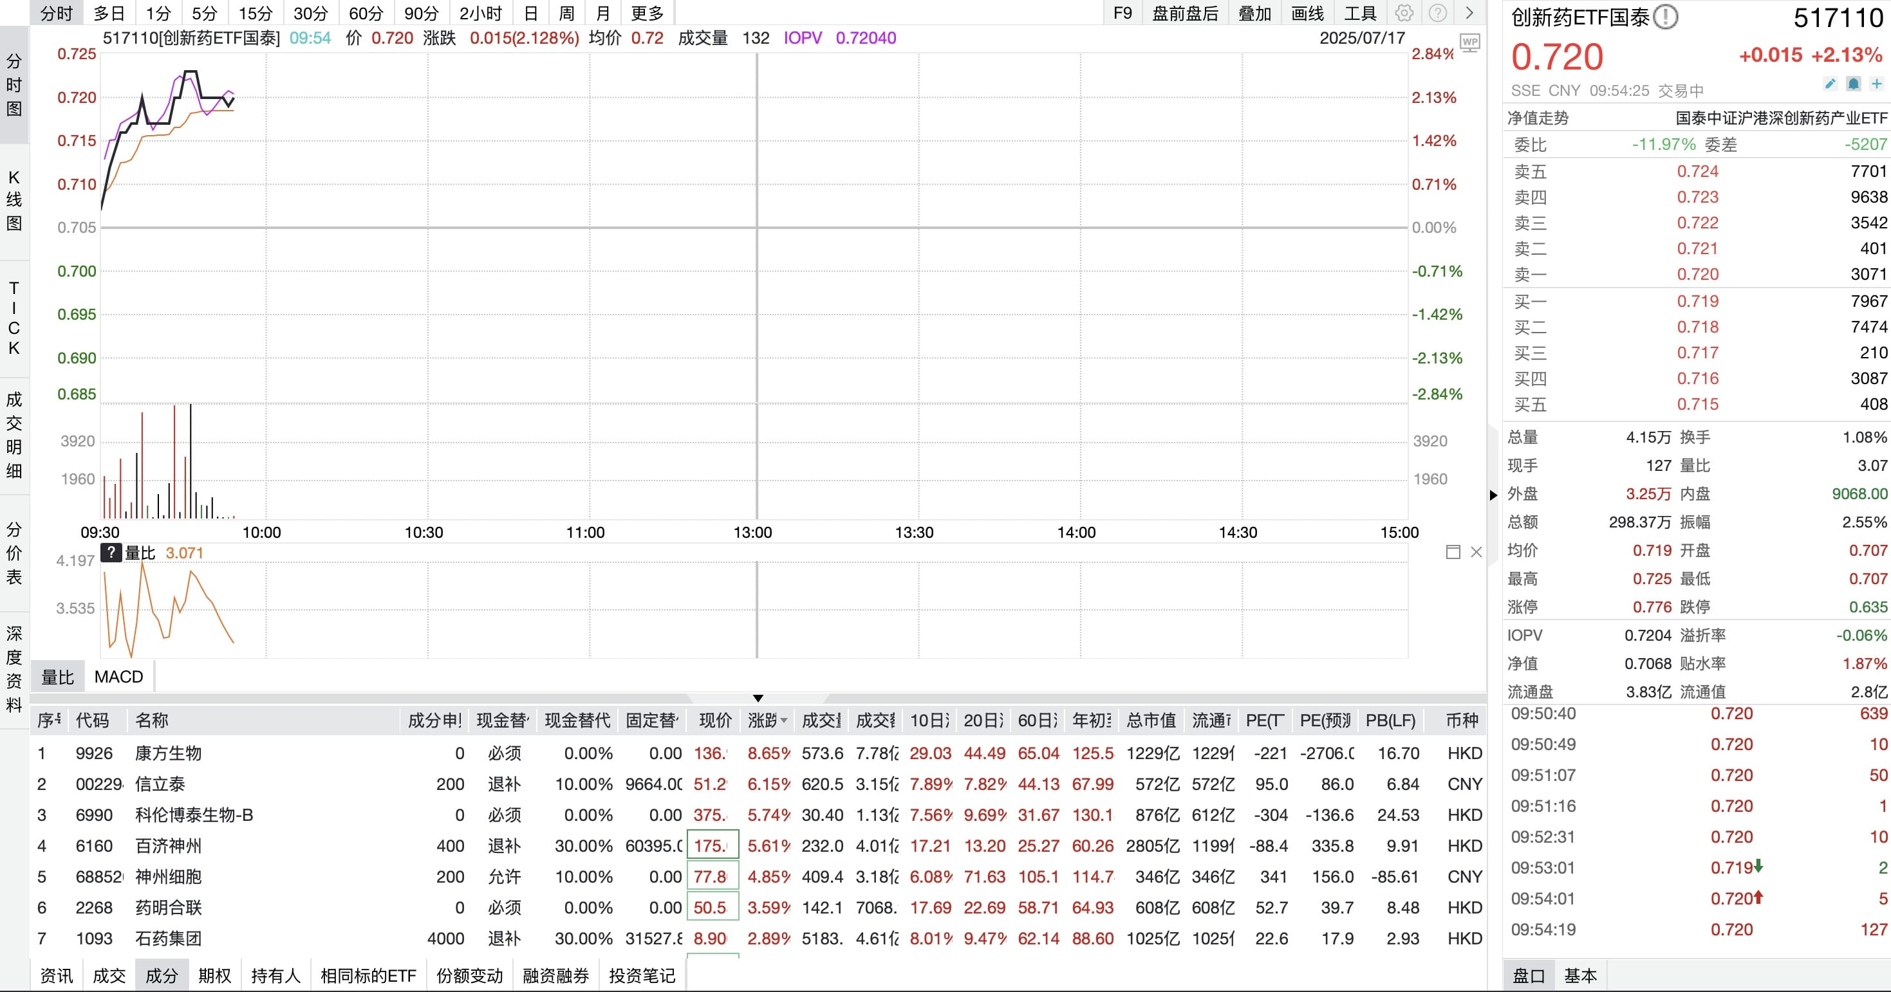Collapse the chart with the black triangle expander
The height and width of the screenshot is (992, 1891).
pyautogui.click(x=757, y=698)
